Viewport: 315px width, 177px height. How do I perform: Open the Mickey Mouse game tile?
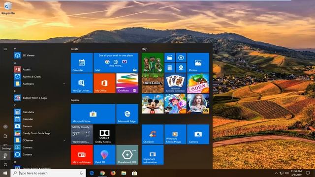(153, 104)
